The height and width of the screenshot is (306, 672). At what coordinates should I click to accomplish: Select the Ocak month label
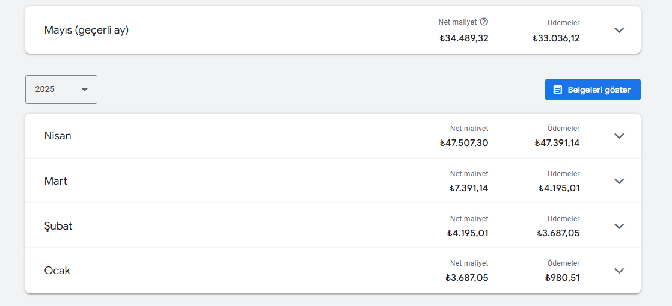pos(57,271)
